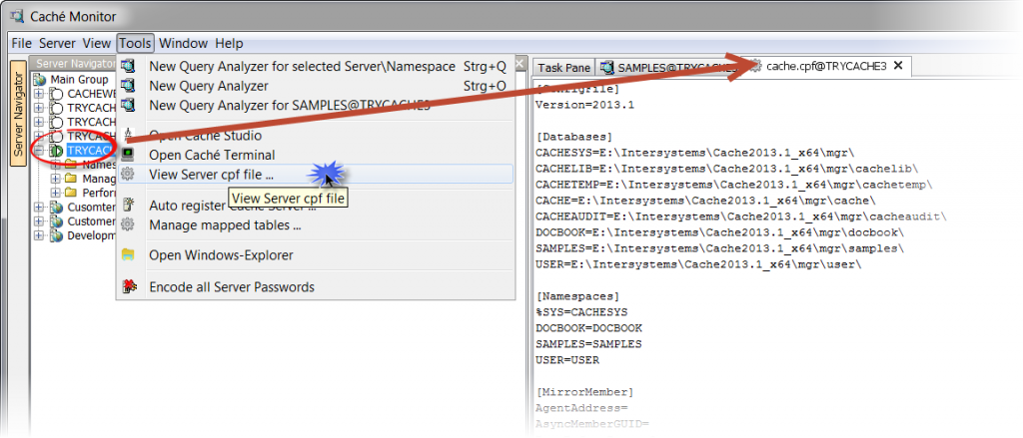Viewport: 1023px width, 438px height.
Task: Click the CACHESYS=E:\Intersystems path line
Action: [x=695, y=153]
